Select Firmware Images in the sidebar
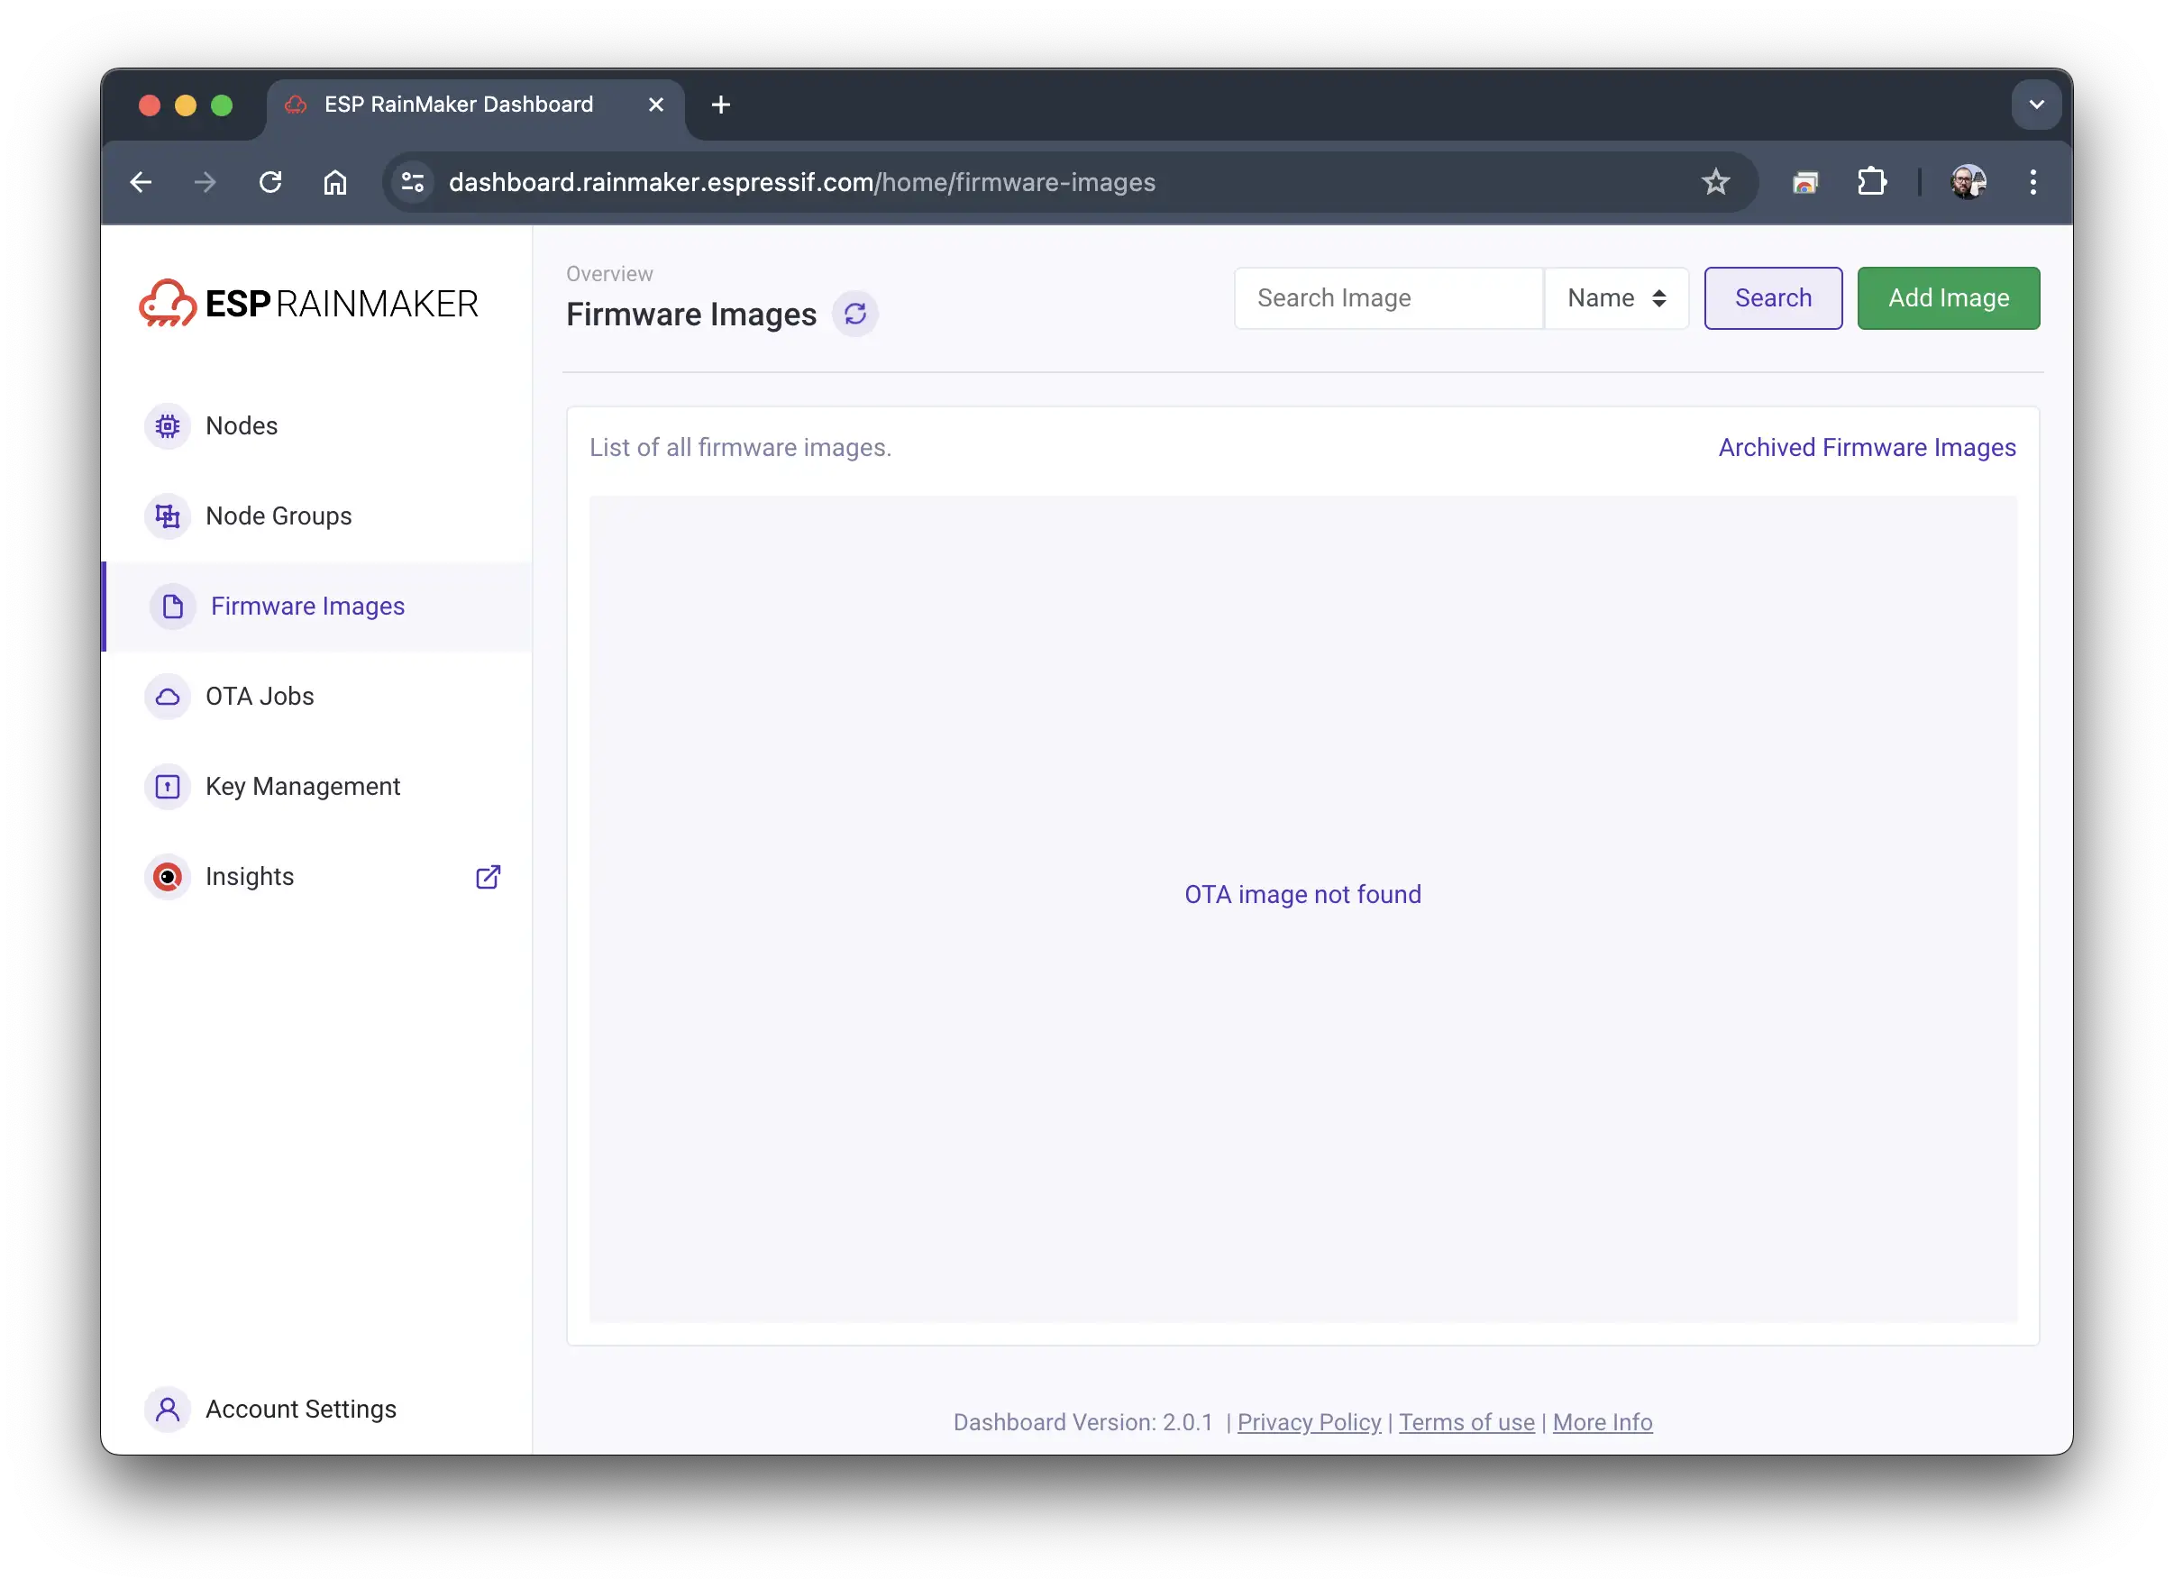The width and height of the screenshot is (2174, 1588). pos(307,607)
